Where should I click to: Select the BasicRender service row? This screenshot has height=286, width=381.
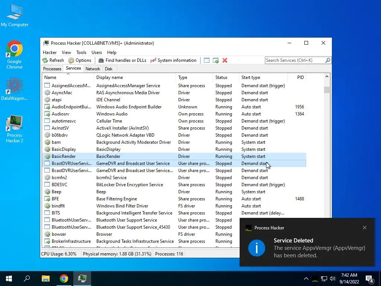coord(174,156)
